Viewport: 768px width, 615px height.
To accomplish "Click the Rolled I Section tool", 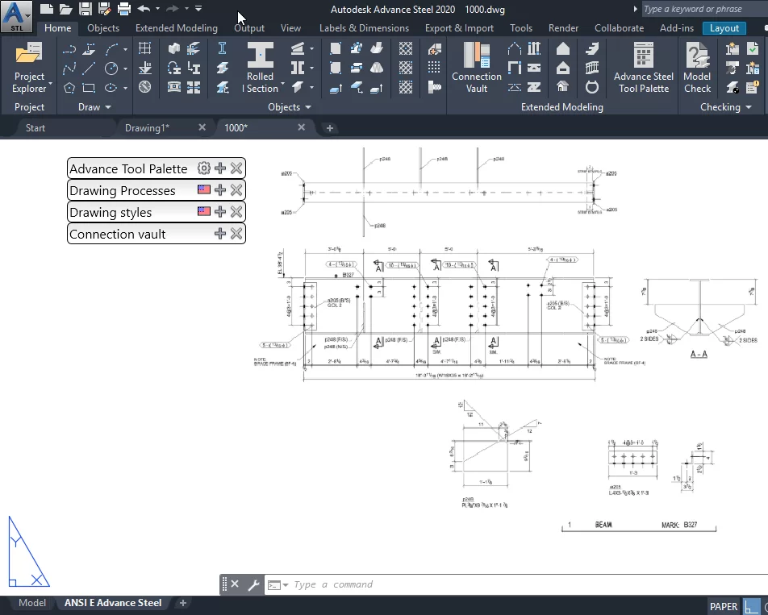I will (x=261, y=68).
